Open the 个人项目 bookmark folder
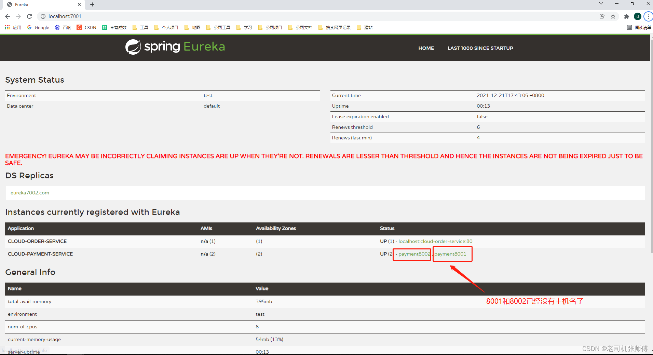This screenshot has width=653, height=355. pyautogui.click(x=166, y=27)
